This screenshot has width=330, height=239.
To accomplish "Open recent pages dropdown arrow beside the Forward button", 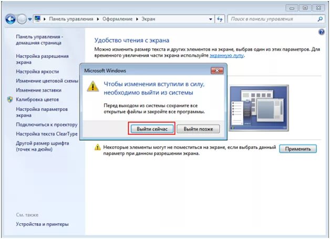I will [30, 19].
